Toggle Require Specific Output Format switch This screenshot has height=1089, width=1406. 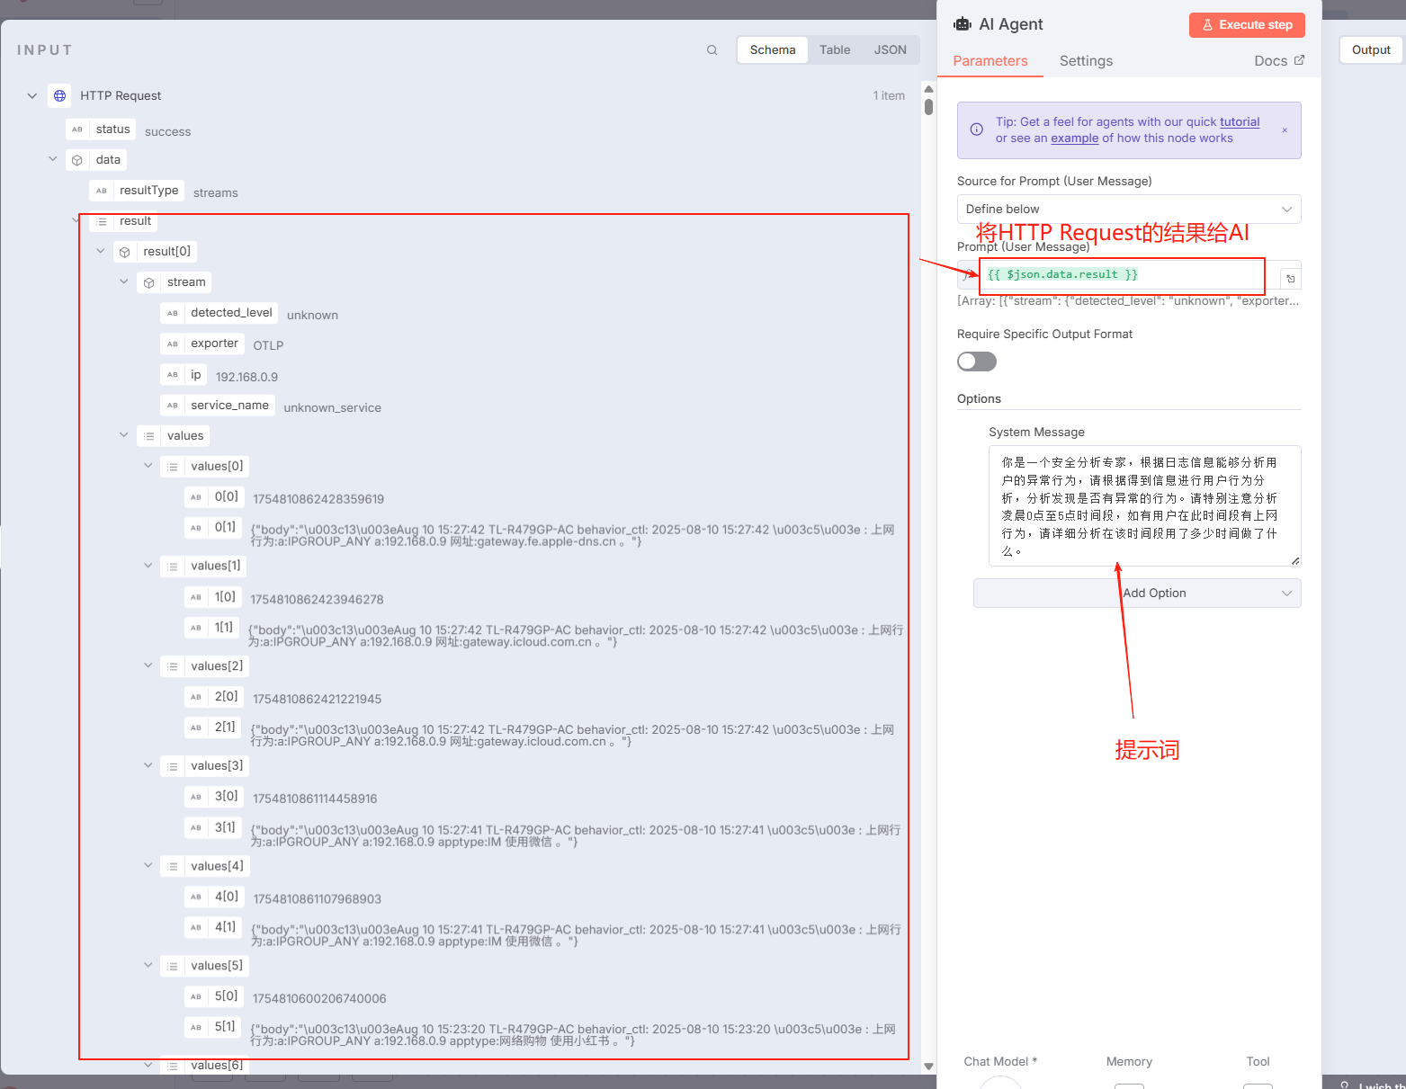point(976,362)
